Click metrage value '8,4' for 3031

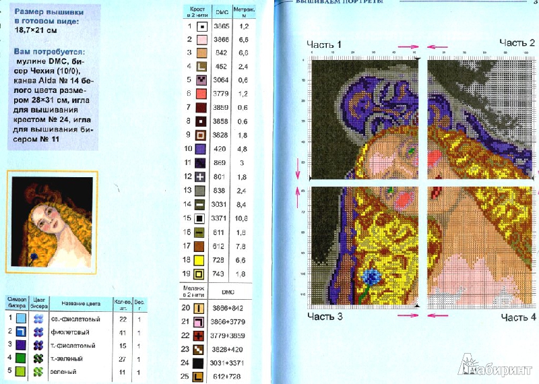[241, 205]
